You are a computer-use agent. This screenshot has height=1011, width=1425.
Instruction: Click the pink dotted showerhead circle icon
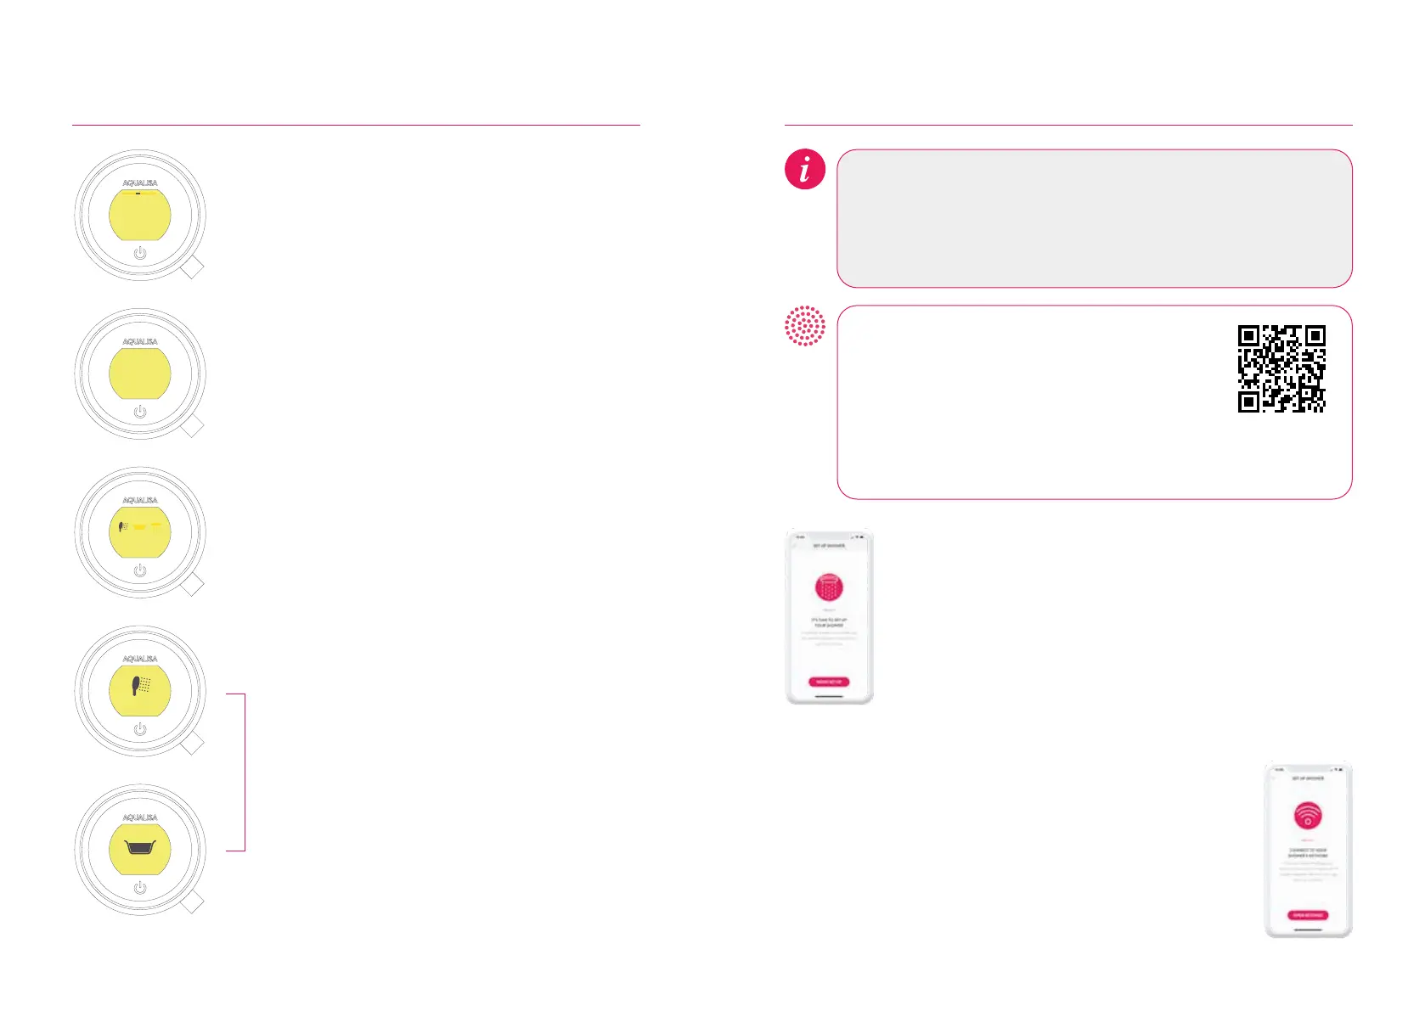(x=804, y=326)
